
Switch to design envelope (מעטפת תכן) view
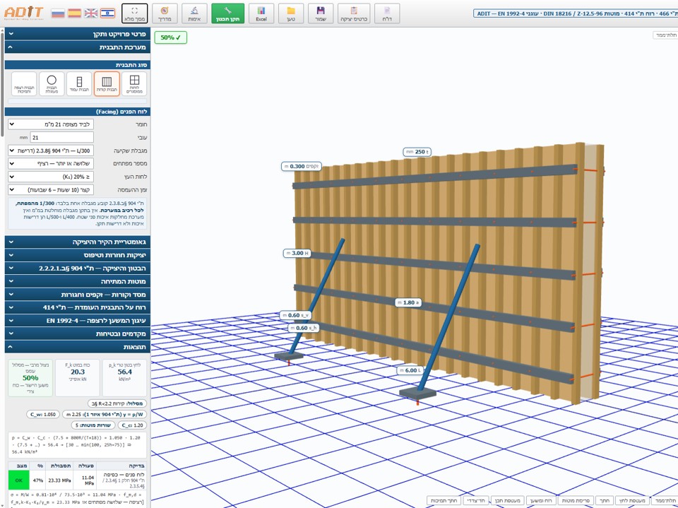[507, 500]
